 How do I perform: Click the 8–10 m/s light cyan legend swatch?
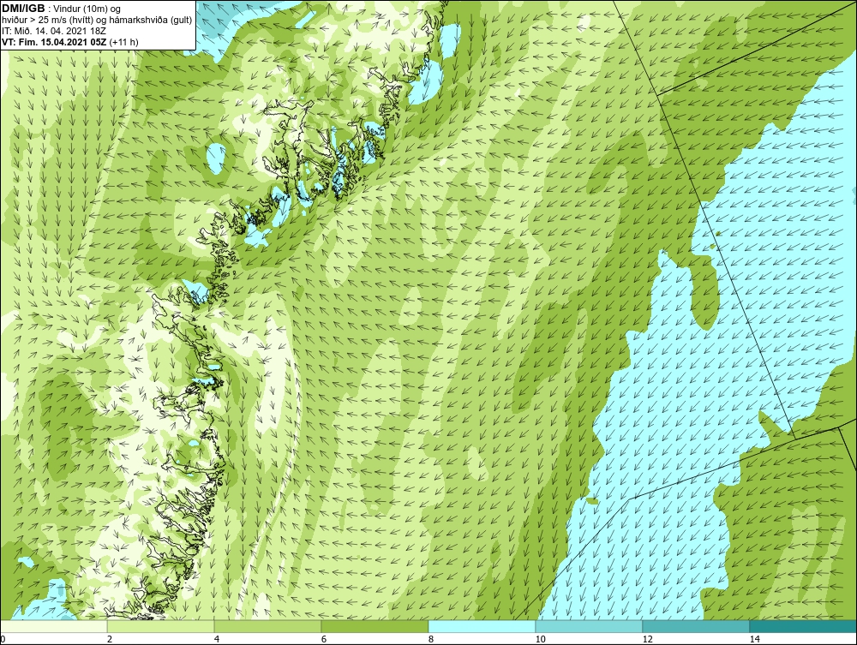tap(482, 626)
